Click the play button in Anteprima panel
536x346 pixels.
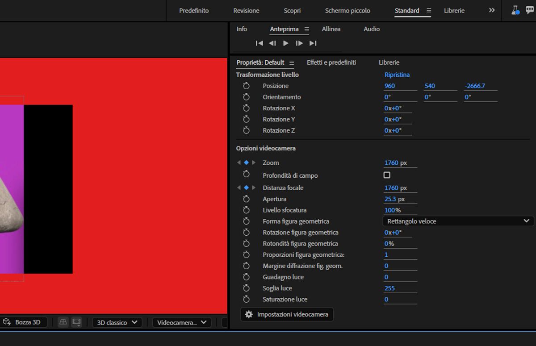[x=286, y=43]
